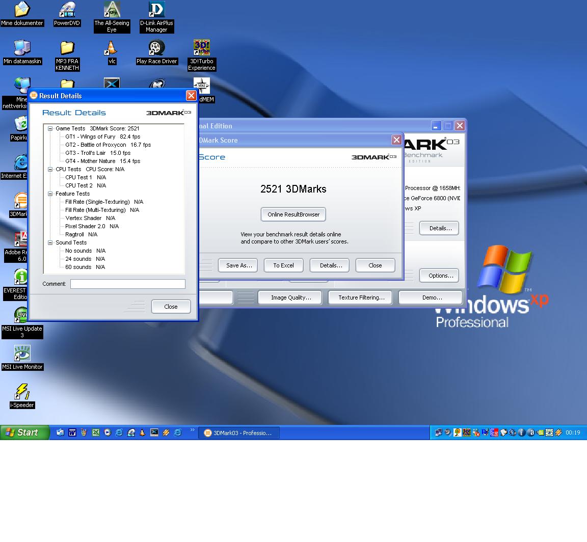Launch the Play Race Driver shortcut

coord(156,52)
